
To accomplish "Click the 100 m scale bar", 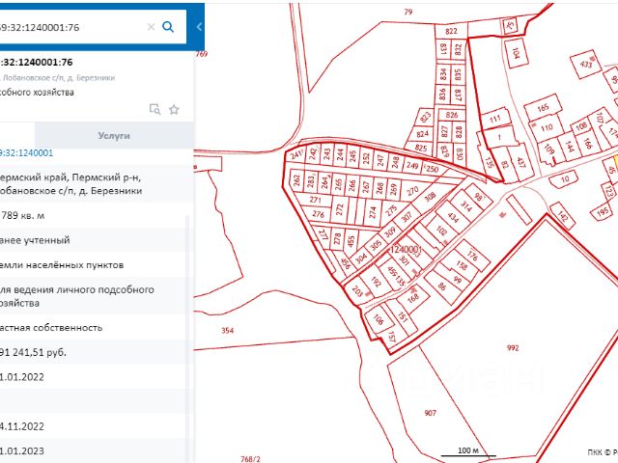I will coord(468,451).
